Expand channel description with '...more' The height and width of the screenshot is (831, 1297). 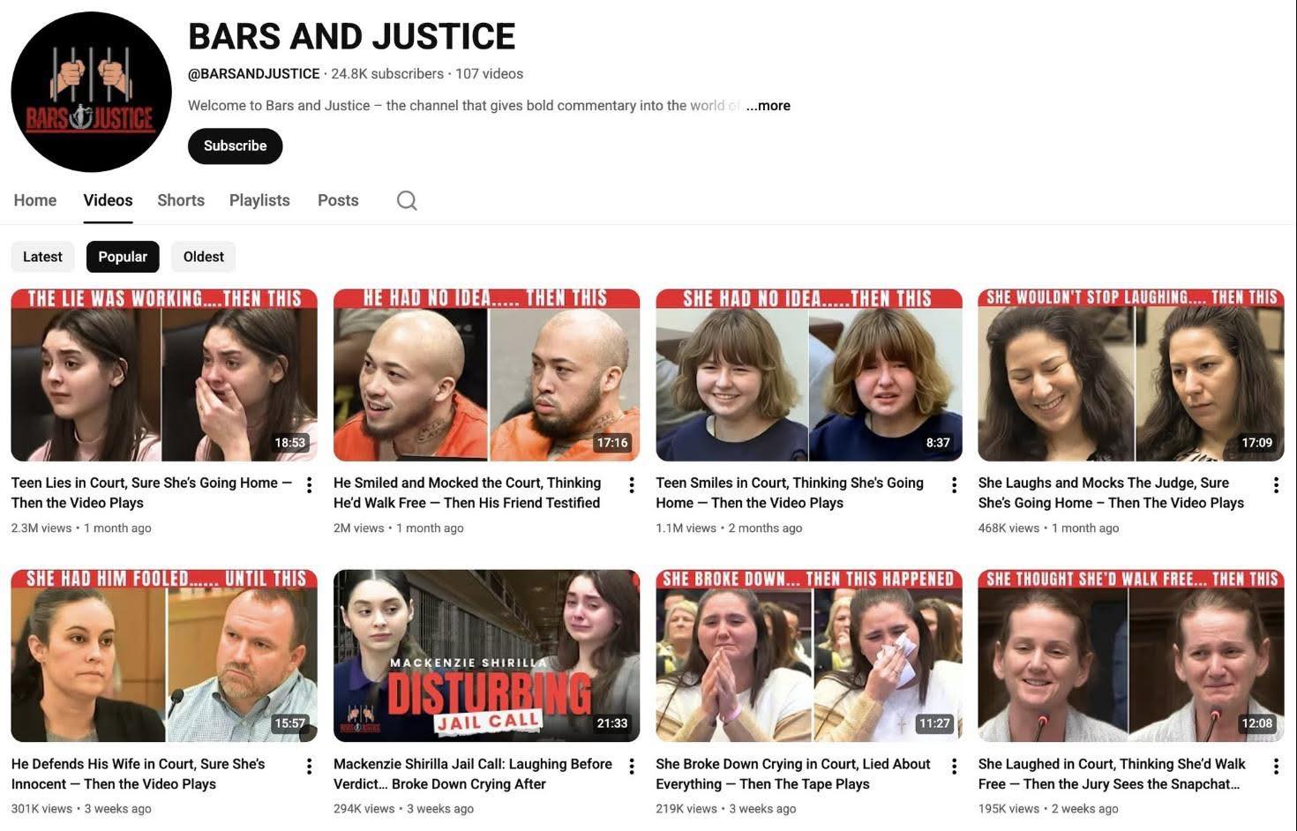768,106
